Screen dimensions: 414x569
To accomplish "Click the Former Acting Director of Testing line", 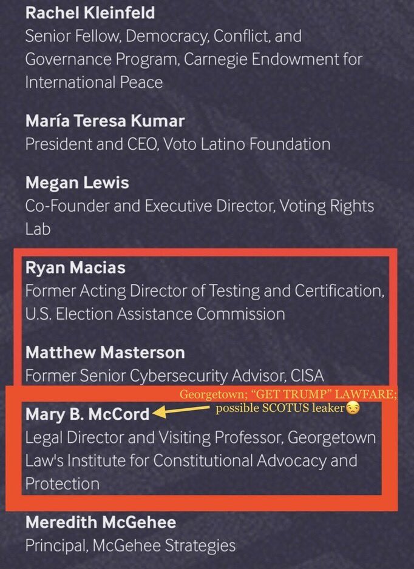I will 204,291.
